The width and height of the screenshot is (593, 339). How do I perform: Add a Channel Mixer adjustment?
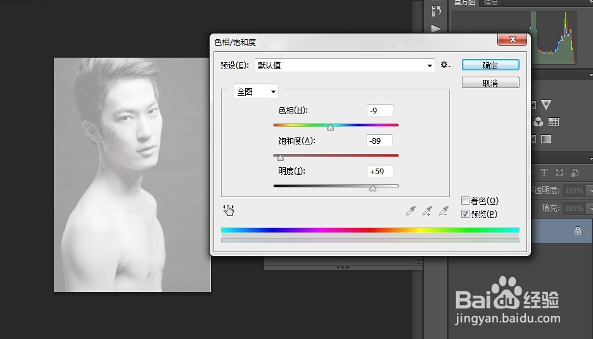tap(538, 122)
